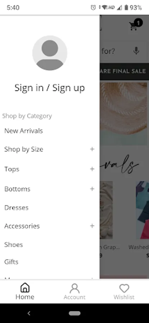Viewport: 149px width, 323px height.
Task: Tap the profile avatar placeholder
Action: click(50, 53)
